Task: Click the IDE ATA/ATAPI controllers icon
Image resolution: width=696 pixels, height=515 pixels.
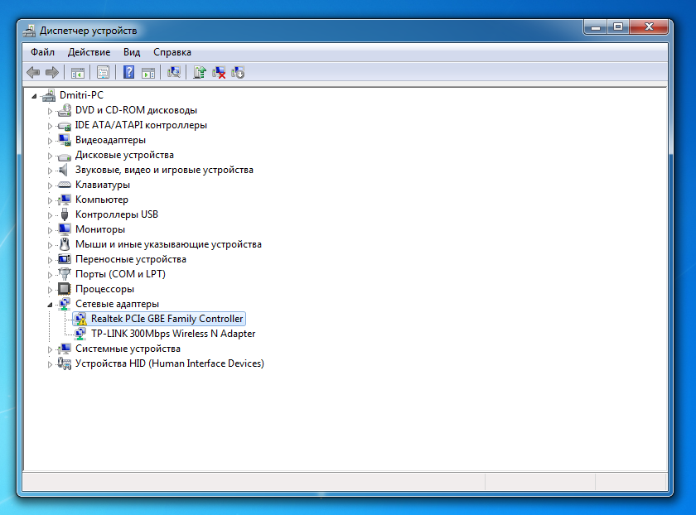Action: pyautogui.click(x=65, y=126)
